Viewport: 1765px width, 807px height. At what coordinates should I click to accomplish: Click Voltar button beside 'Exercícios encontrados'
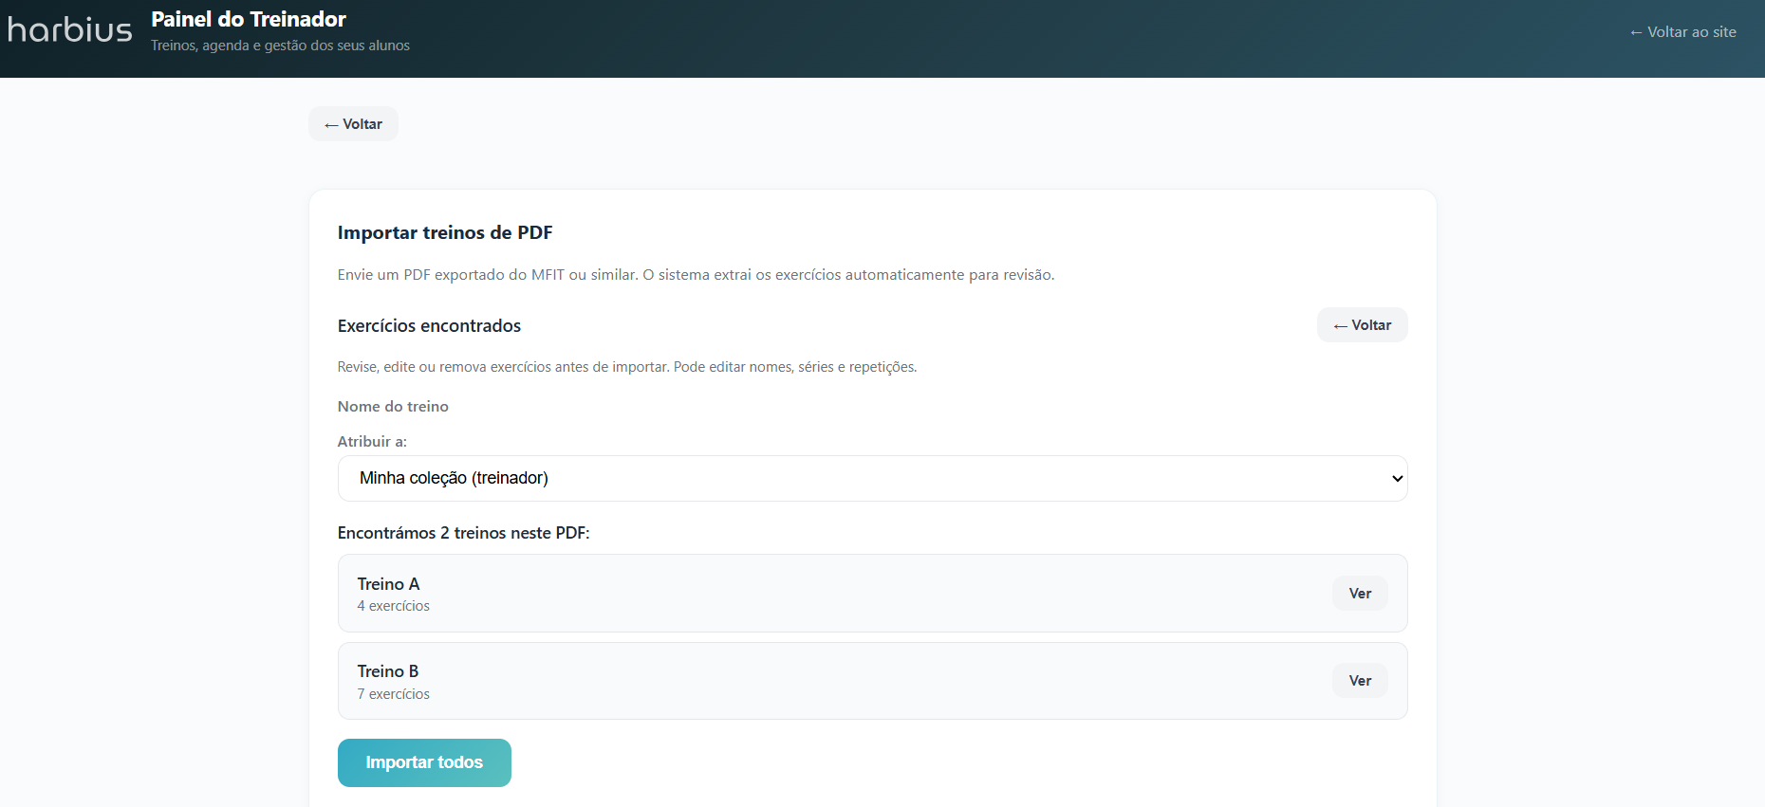[1362, 325]
